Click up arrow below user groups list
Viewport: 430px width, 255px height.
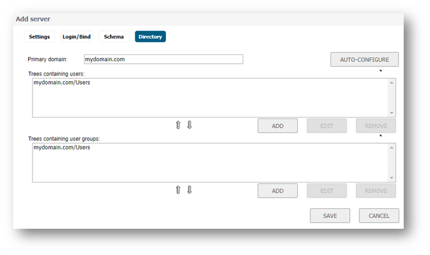pos(178,190)
